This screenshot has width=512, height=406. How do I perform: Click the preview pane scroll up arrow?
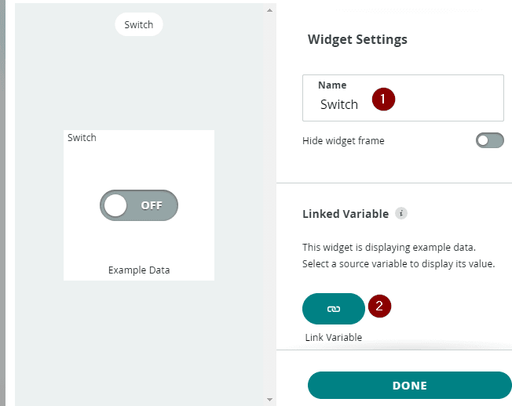[269, 11]
